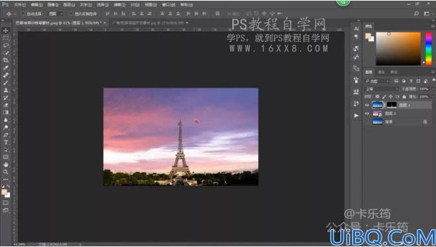Click the foreground color swatch in toolbox
436x247 pixels.
click(x=4, y=192)
